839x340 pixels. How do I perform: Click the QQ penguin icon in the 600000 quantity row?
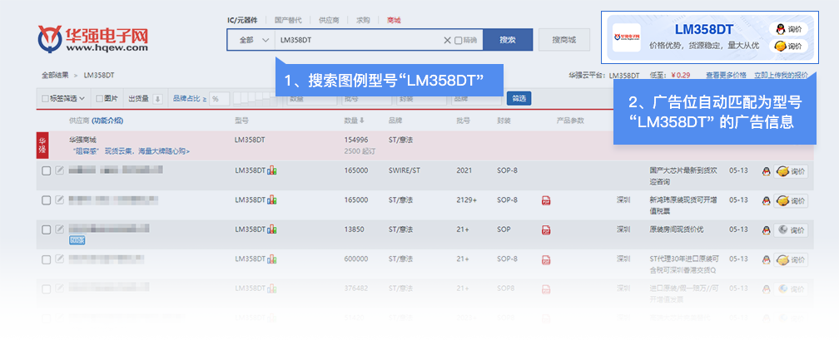(x=766, y=259)
